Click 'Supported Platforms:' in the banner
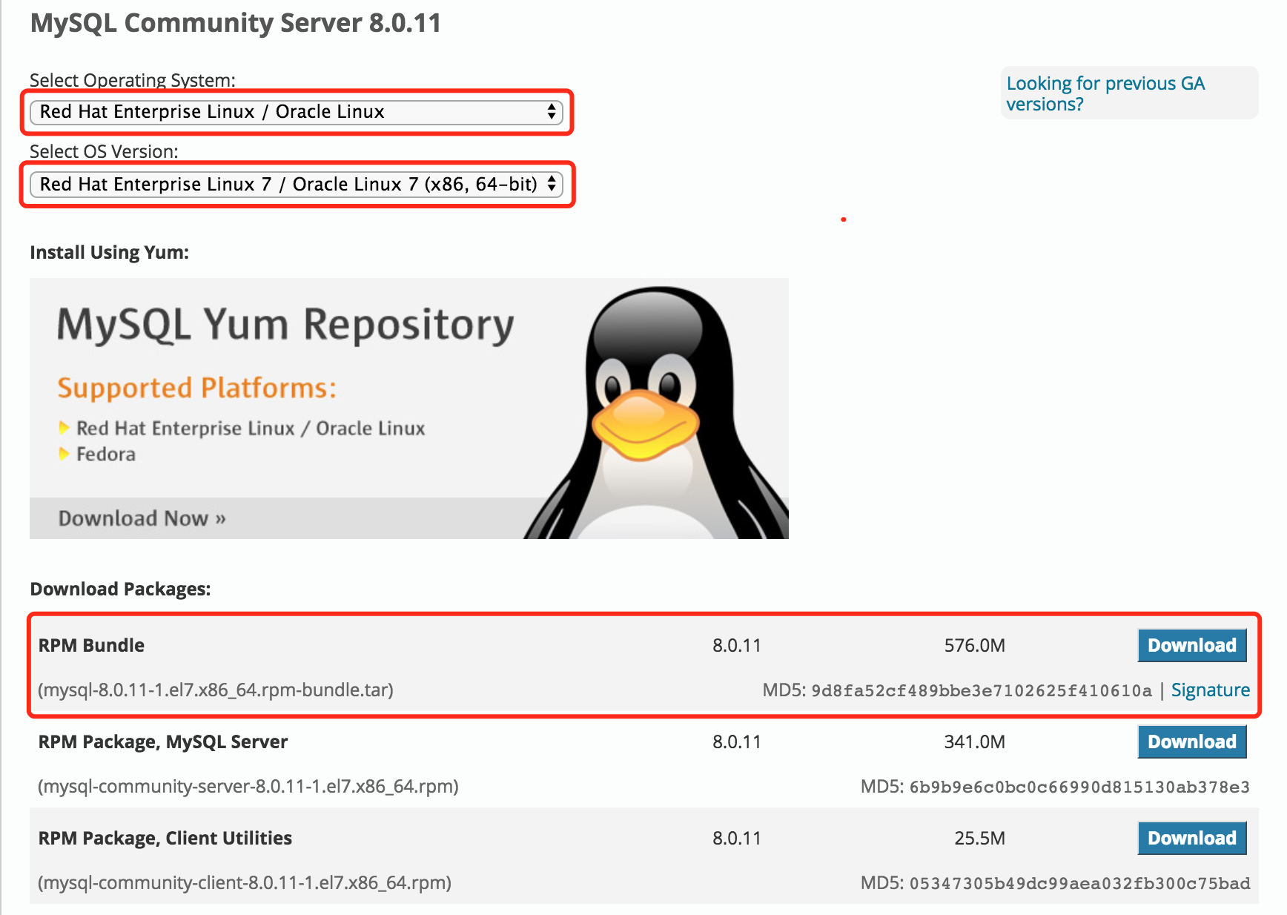This screenshot has width=1287, height=915. click(x=197, y=388)
